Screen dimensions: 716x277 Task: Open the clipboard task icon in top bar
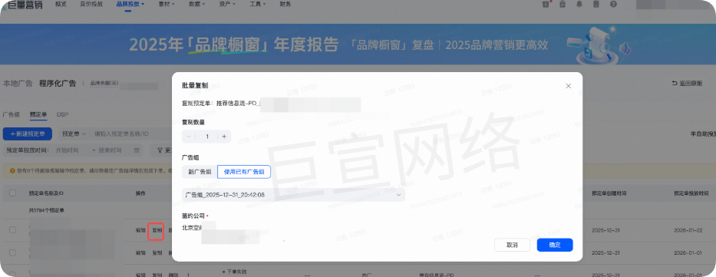563,4
